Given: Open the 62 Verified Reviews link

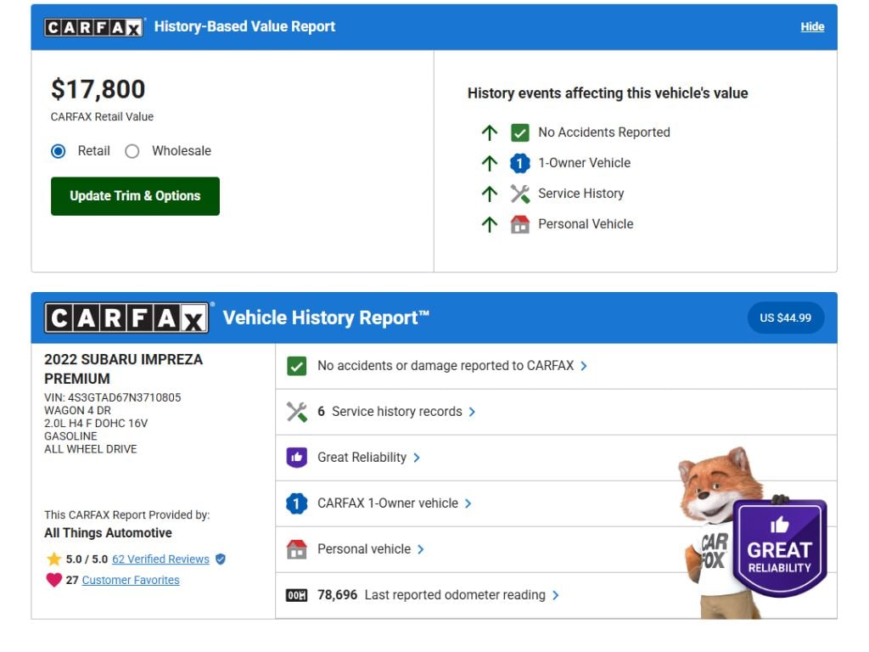Looking at the screenshot, I should (x=160, y=559).
